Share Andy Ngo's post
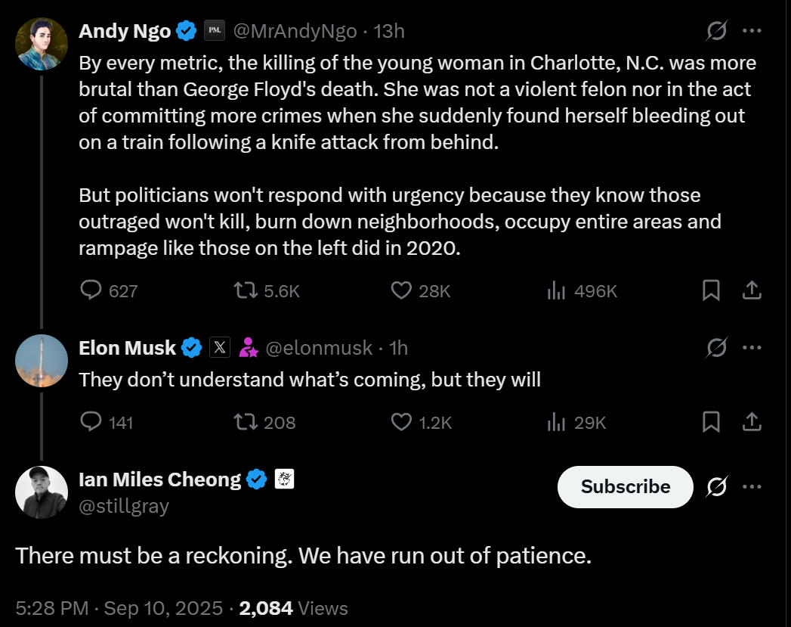Viewport: 791px width, 627px height. [752, 290]
